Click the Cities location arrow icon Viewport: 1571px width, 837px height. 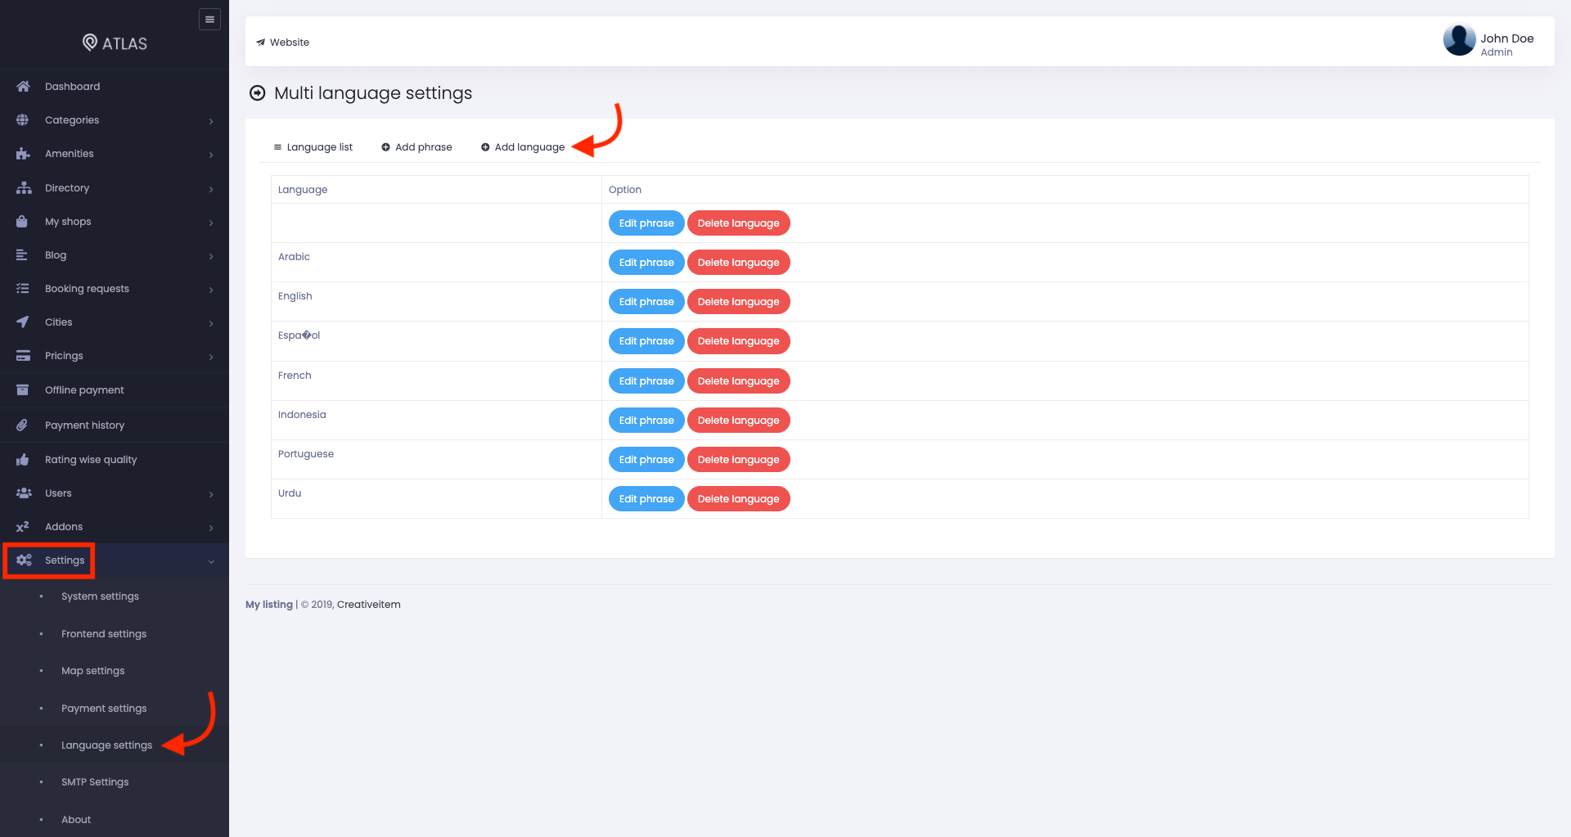pyautogui.click(x=22, y=322)
